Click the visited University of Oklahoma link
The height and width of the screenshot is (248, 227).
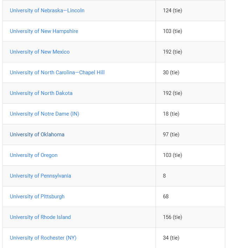37,135
